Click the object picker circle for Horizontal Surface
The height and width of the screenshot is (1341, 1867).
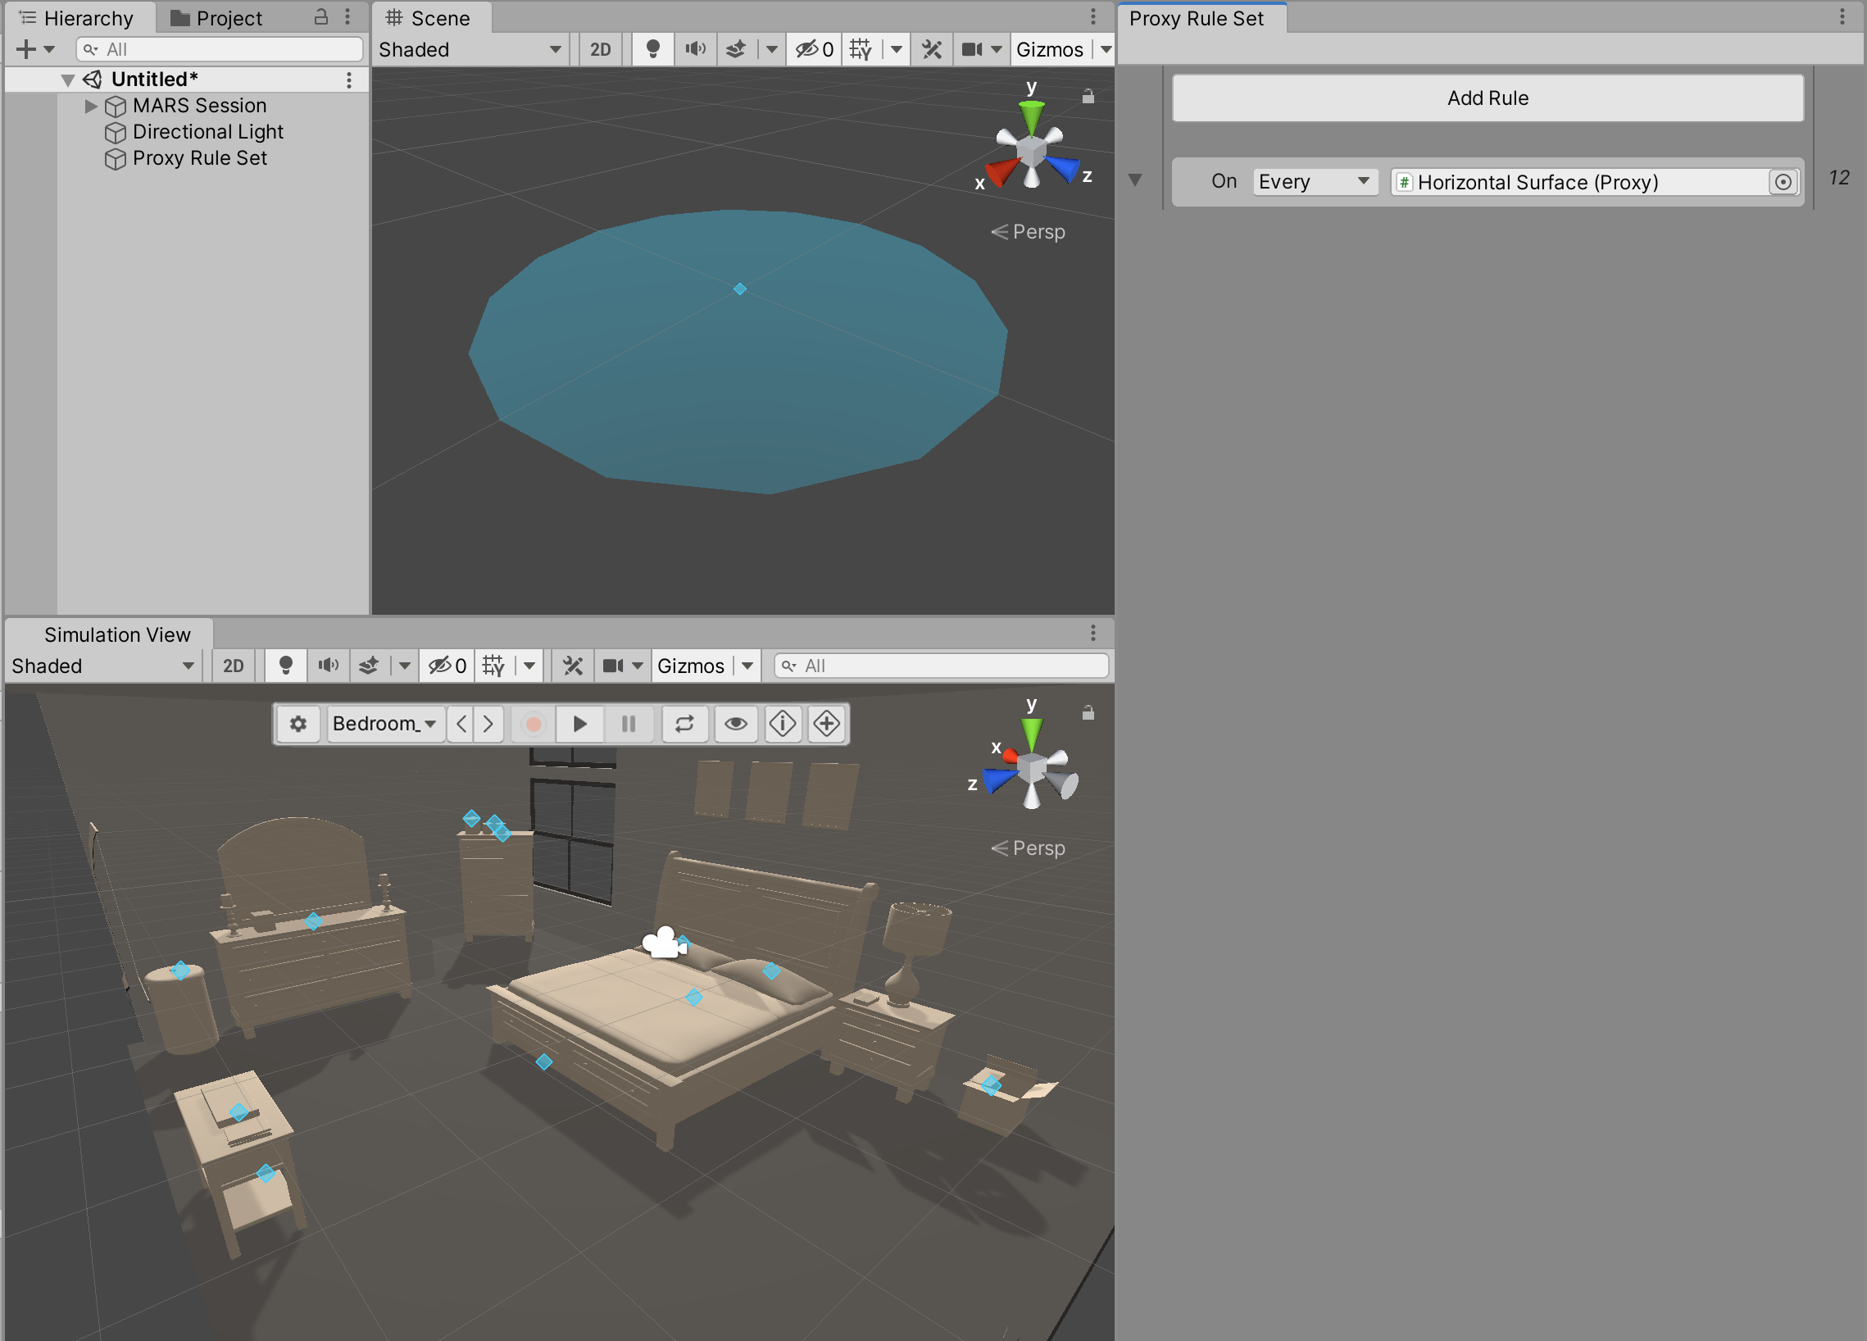[x=1783, y=182]
